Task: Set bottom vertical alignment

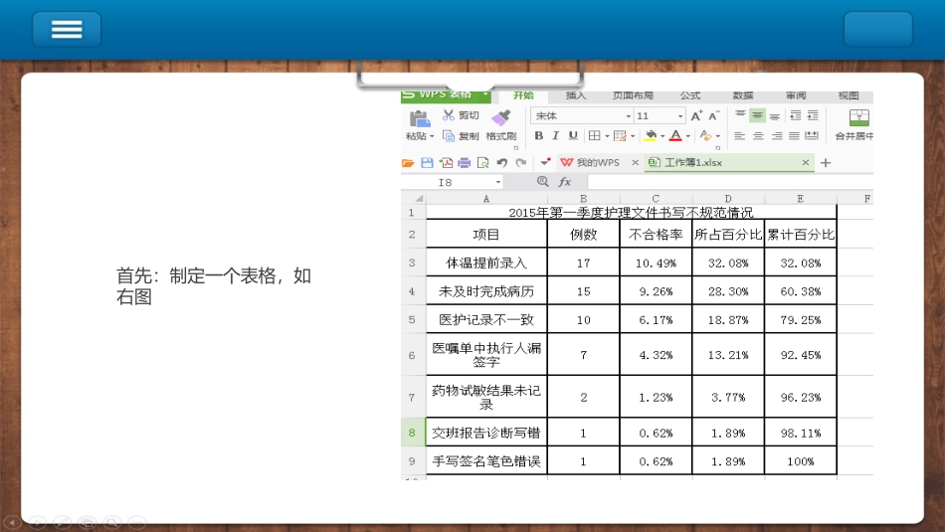Action: click(775, 115)
